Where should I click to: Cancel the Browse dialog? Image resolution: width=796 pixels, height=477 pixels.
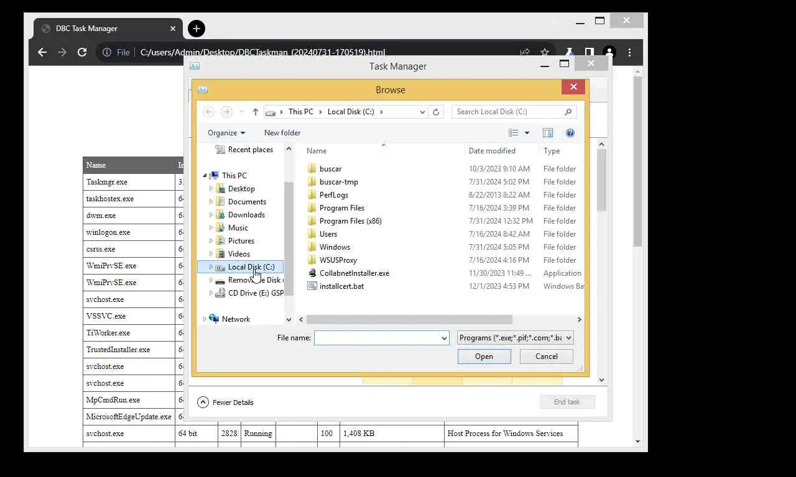click(x=547, y=357)
